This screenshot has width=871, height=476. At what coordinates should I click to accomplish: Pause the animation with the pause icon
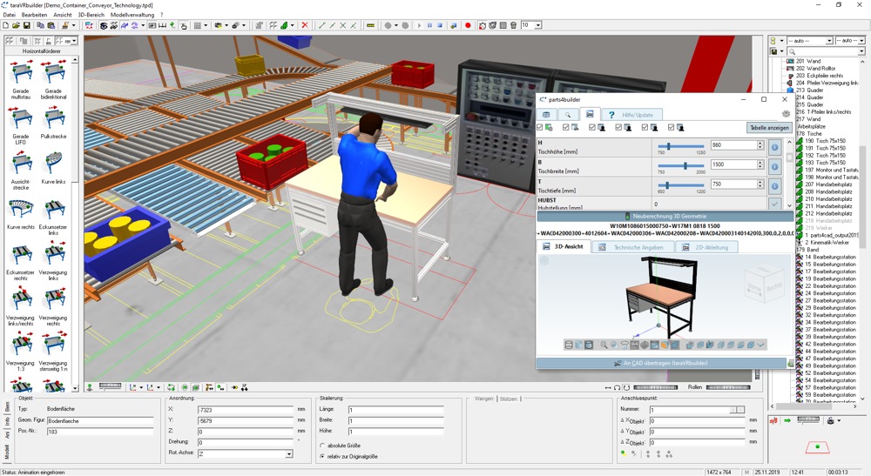coord(429,25)
